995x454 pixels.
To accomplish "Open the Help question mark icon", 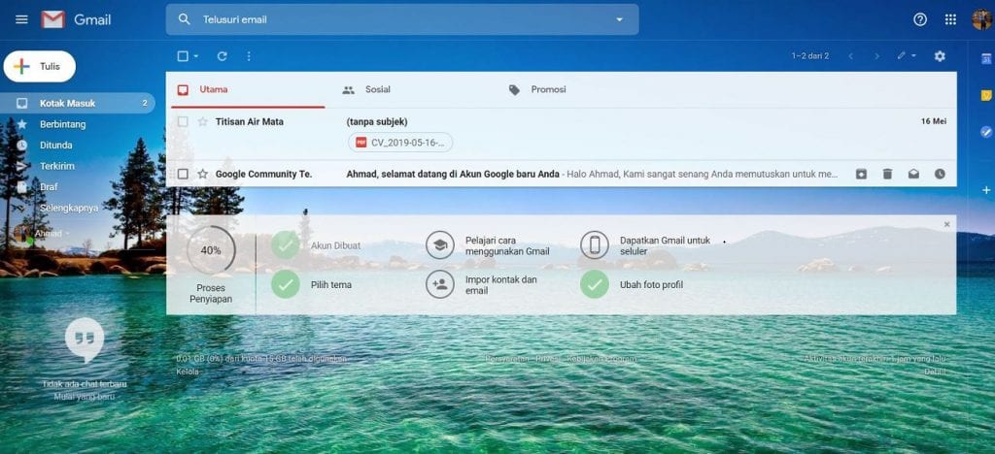I will 920,19.
